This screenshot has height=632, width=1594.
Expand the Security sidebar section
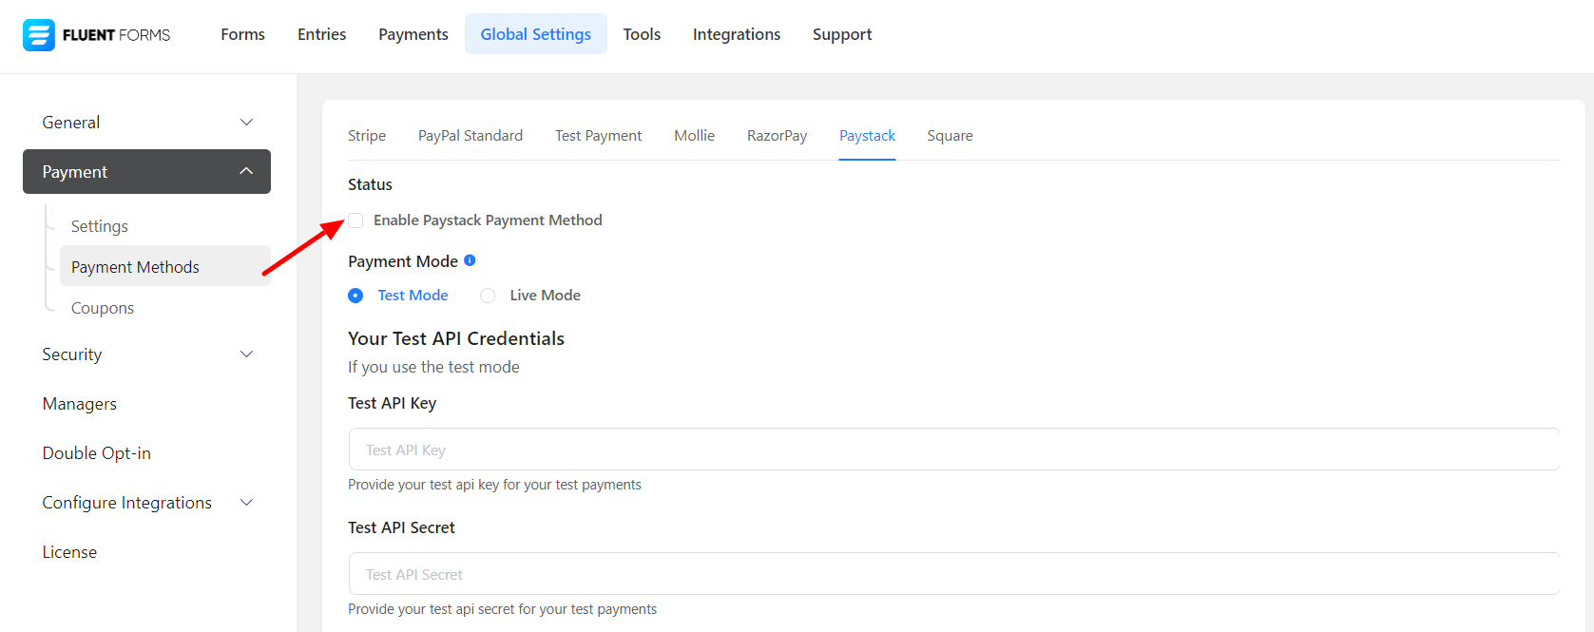(246, 354)
